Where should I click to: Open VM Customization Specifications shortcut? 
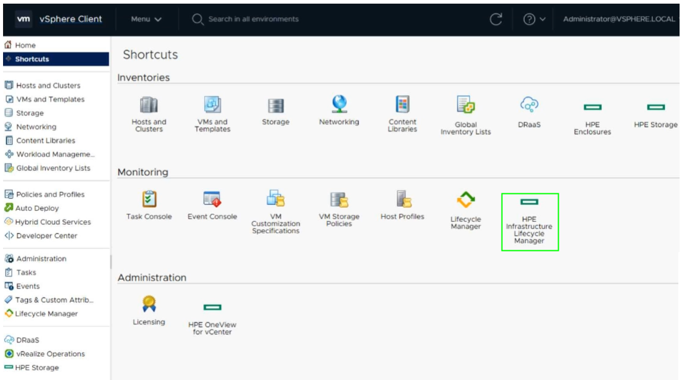(x=276, y=212)
